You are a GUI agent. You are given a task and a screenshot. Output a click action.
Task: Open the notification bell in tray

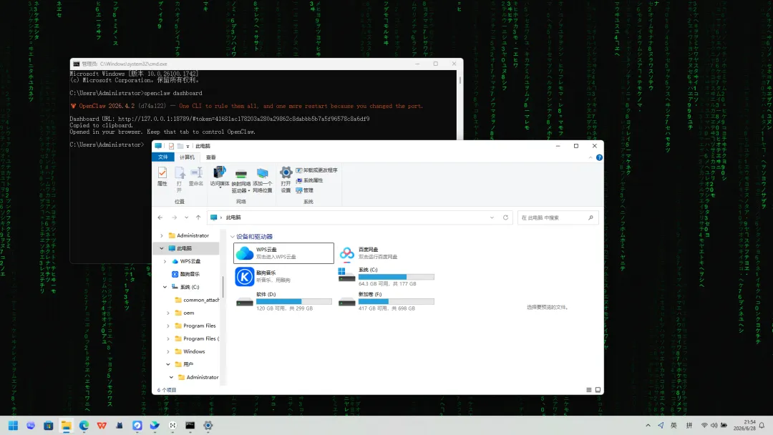point(762,426)
